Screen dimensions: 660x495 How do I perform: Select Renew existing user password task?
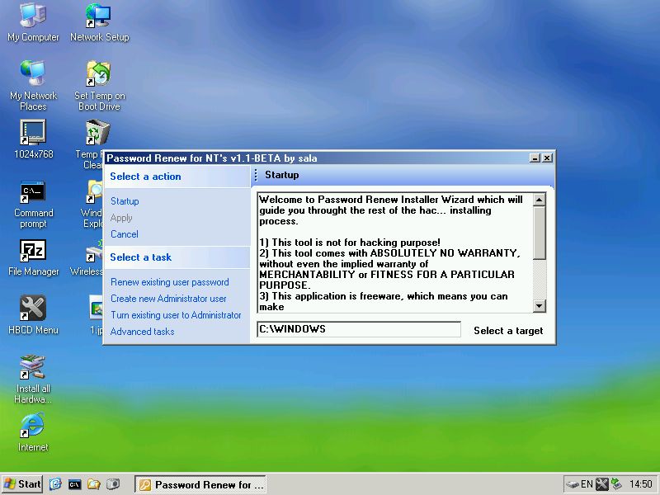point(170,282)
